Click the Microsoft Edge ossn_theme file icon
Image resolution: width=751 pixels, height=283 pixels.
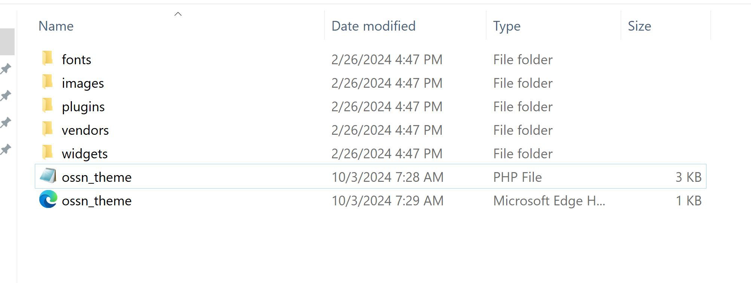point(48,199)
